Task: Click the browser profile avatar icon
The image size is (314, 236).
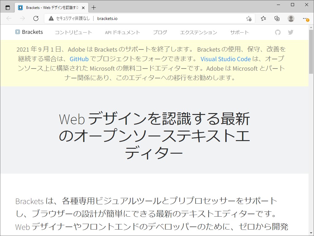Action: click(291, 18)
